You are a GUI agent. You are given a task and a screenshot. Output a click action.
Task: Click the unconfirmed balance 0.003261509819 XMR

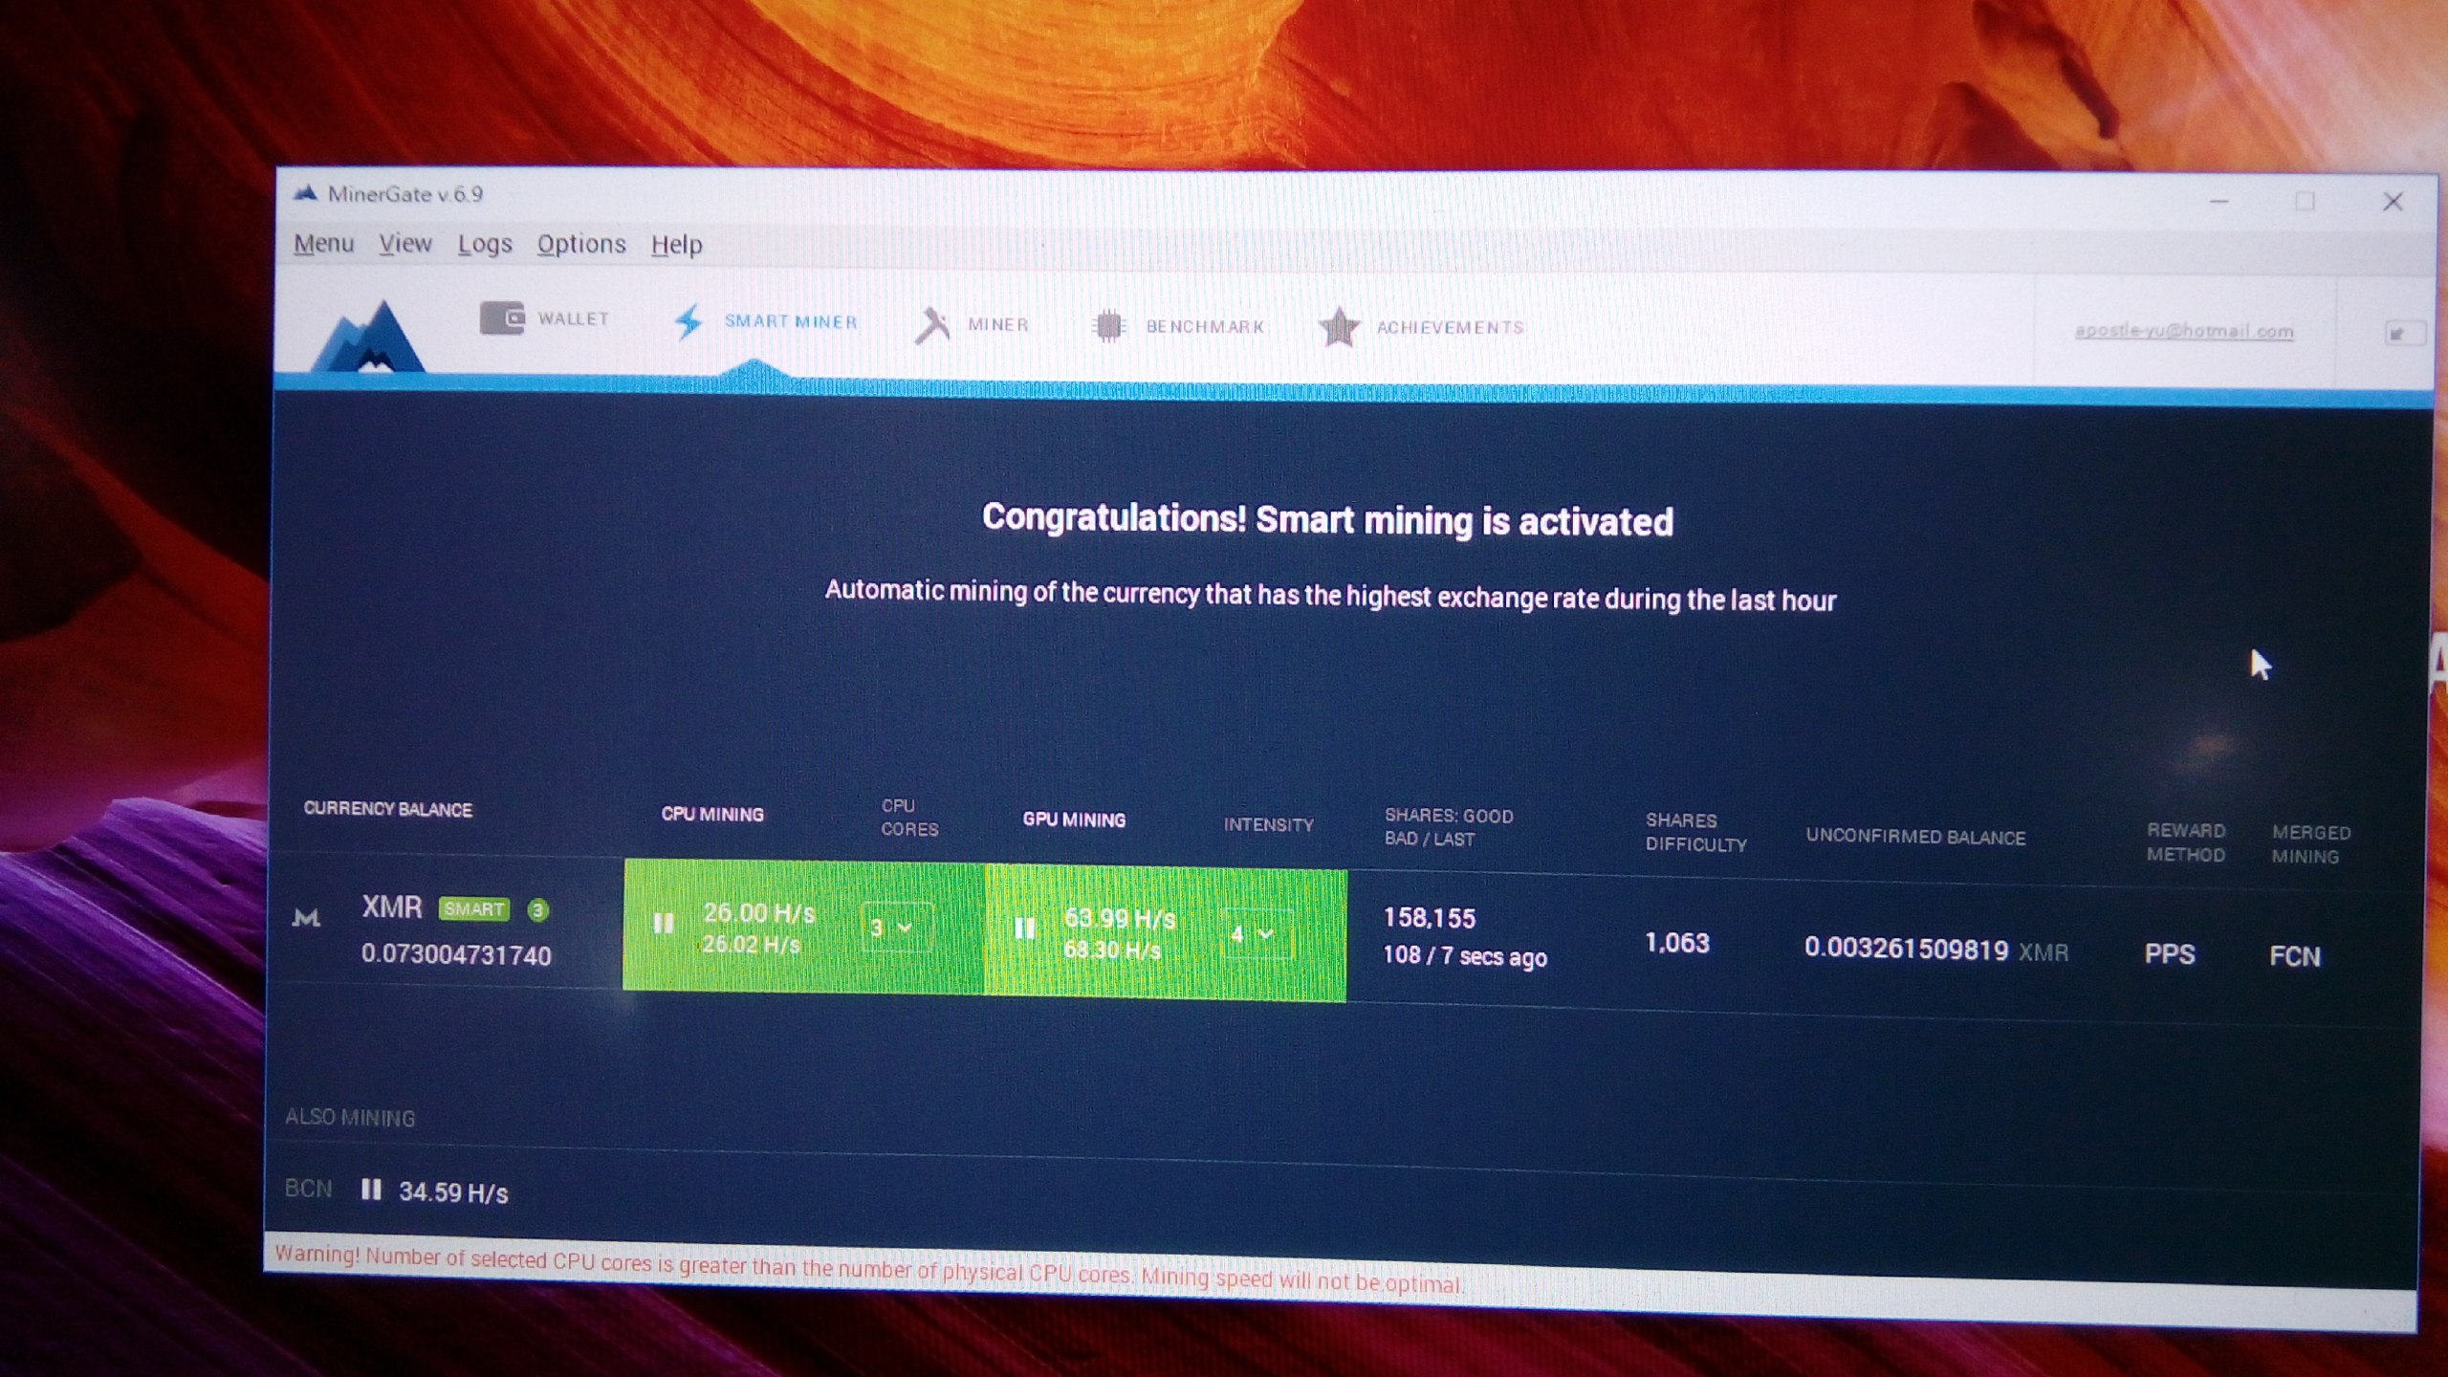[x=1936, y=951]
